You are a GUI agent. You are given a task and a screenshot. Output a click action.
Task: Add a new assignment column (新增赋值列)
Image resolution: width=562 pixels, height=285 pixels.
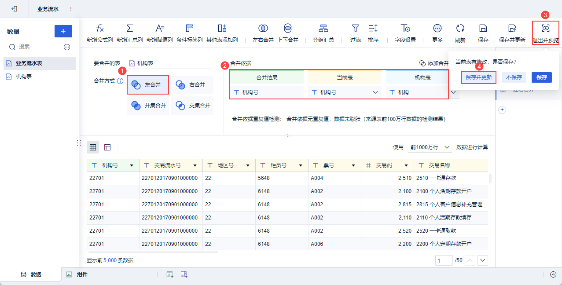tap(159, 33)
